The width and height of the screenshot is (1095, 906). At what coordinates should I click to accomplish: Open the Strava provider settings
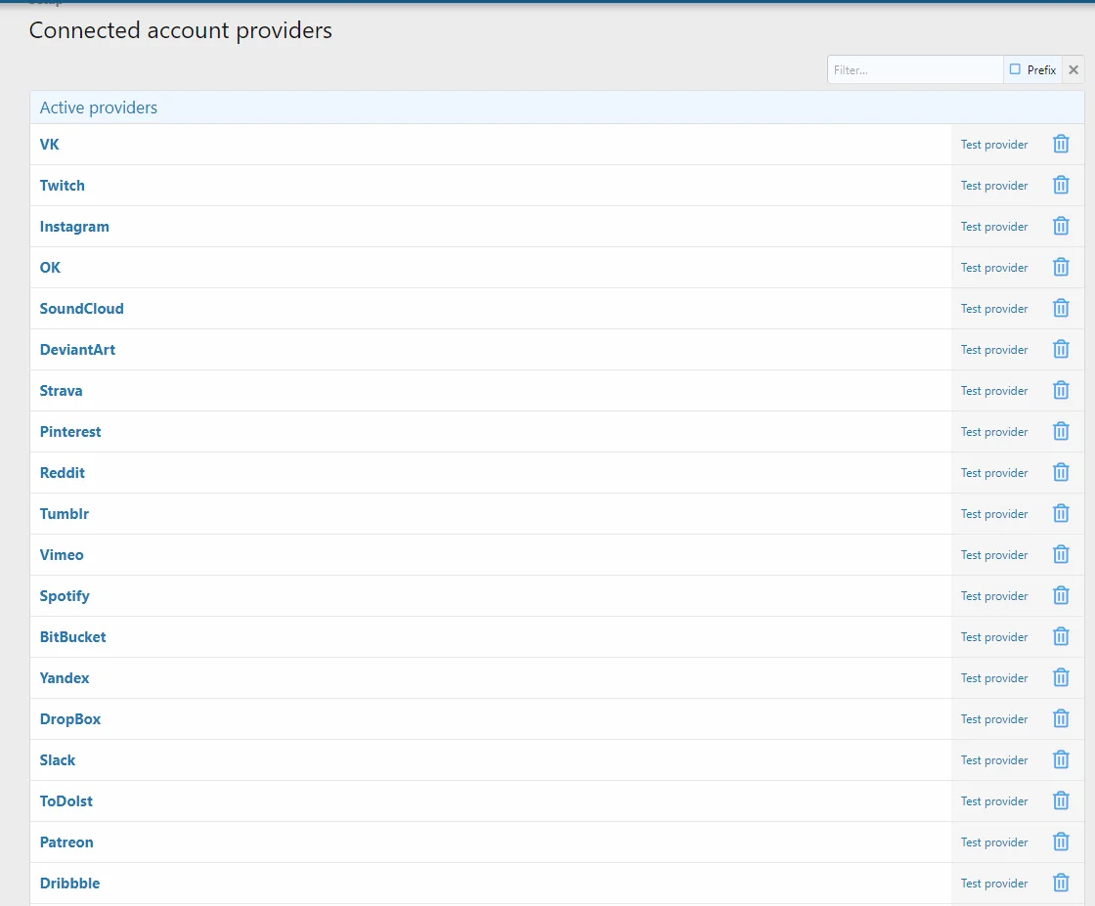(x=61, y=391)
